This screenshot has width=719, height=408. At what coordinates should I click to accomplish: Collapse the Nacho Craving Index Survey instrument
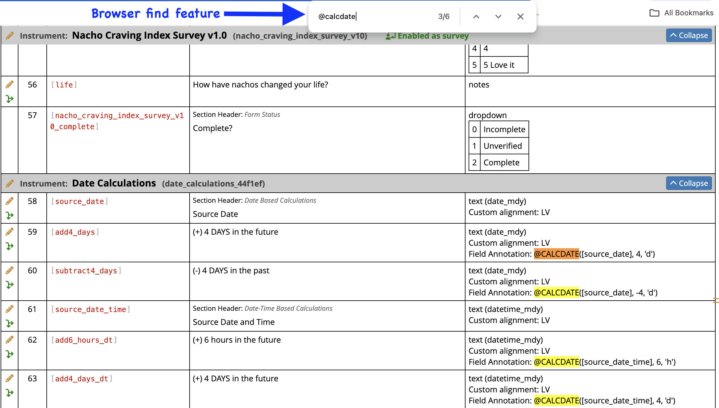[689, 36]
